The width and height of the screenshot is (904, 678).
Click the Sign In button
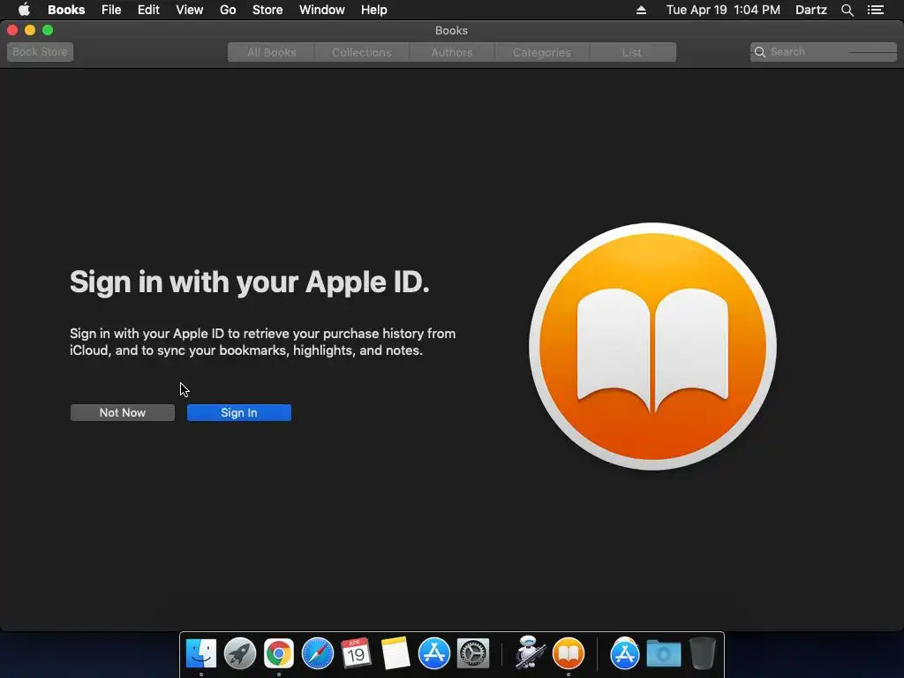[x=239, y=413]
